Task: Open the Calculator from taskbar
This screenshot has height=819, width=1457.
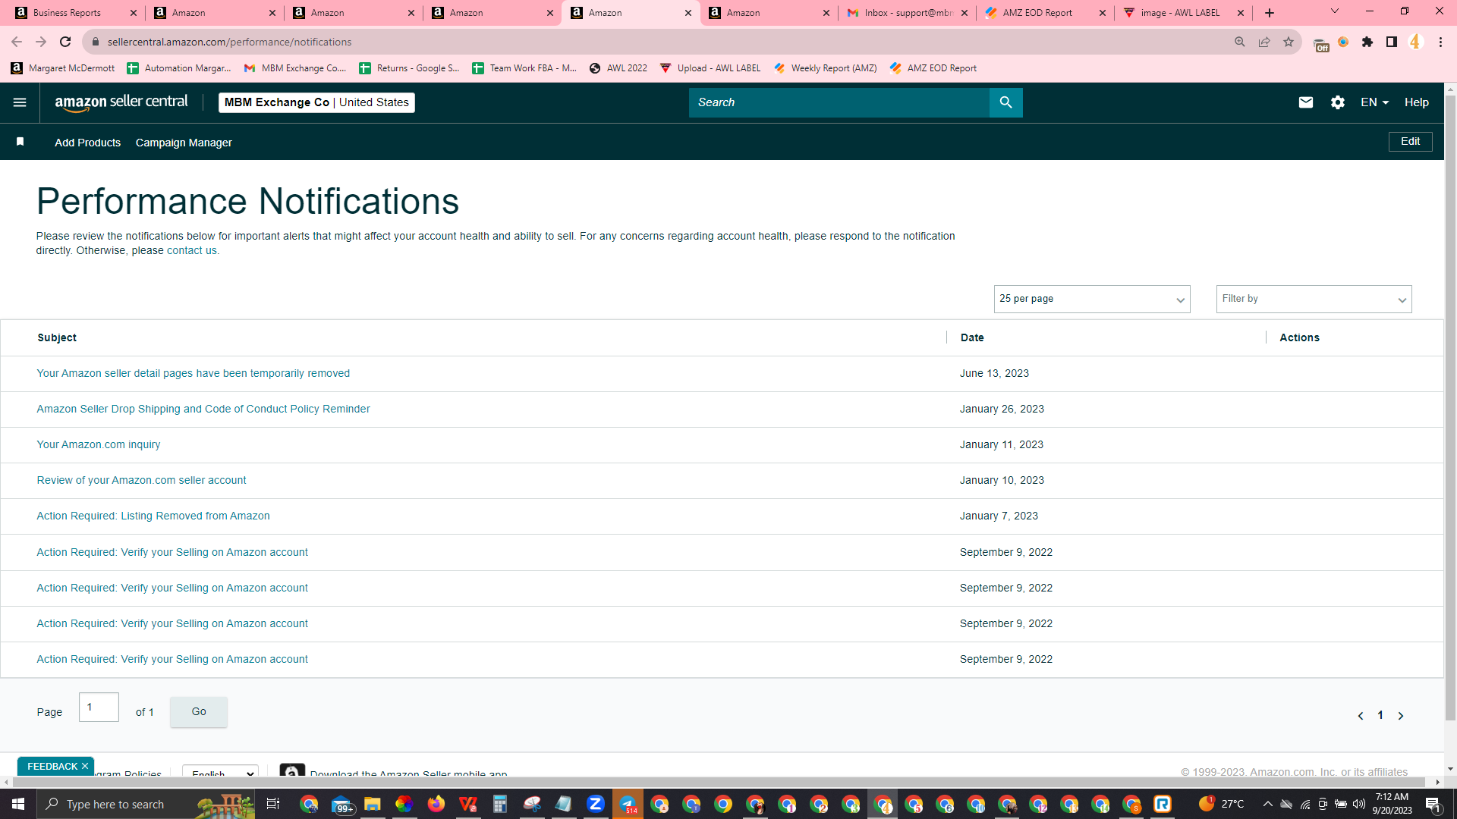Action: point(499,804)
